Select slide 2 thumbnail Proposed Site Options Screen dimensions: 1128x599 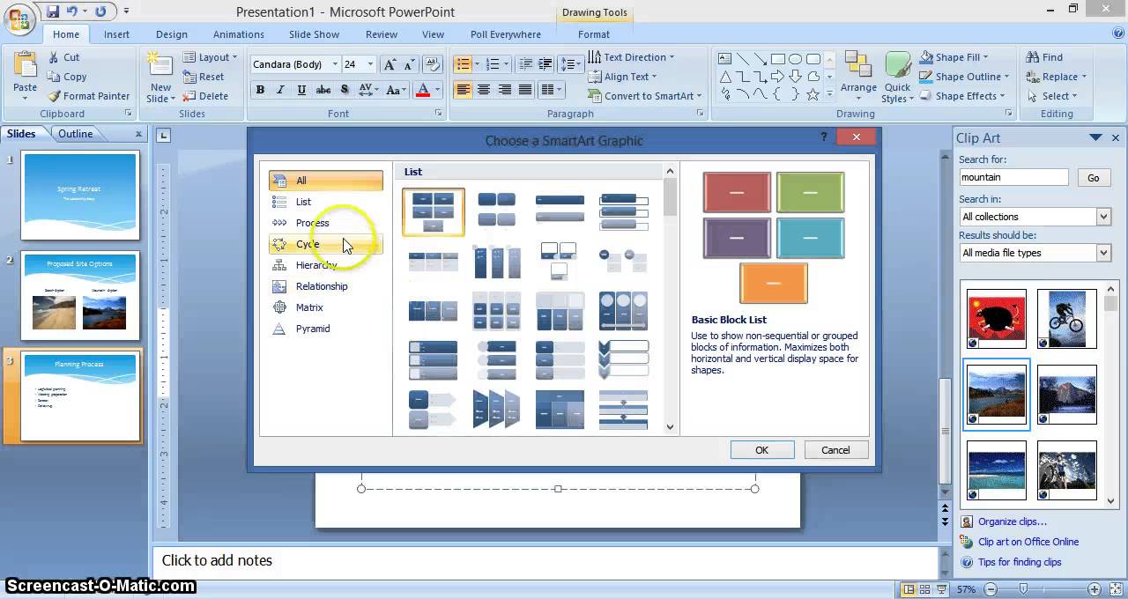(x=80, y=296)
